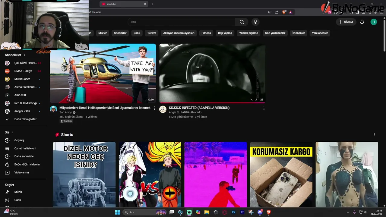This screenshot has height=217, width=386.
Task: Open Copilot from taskbar
Action: (x=198, y=212)
